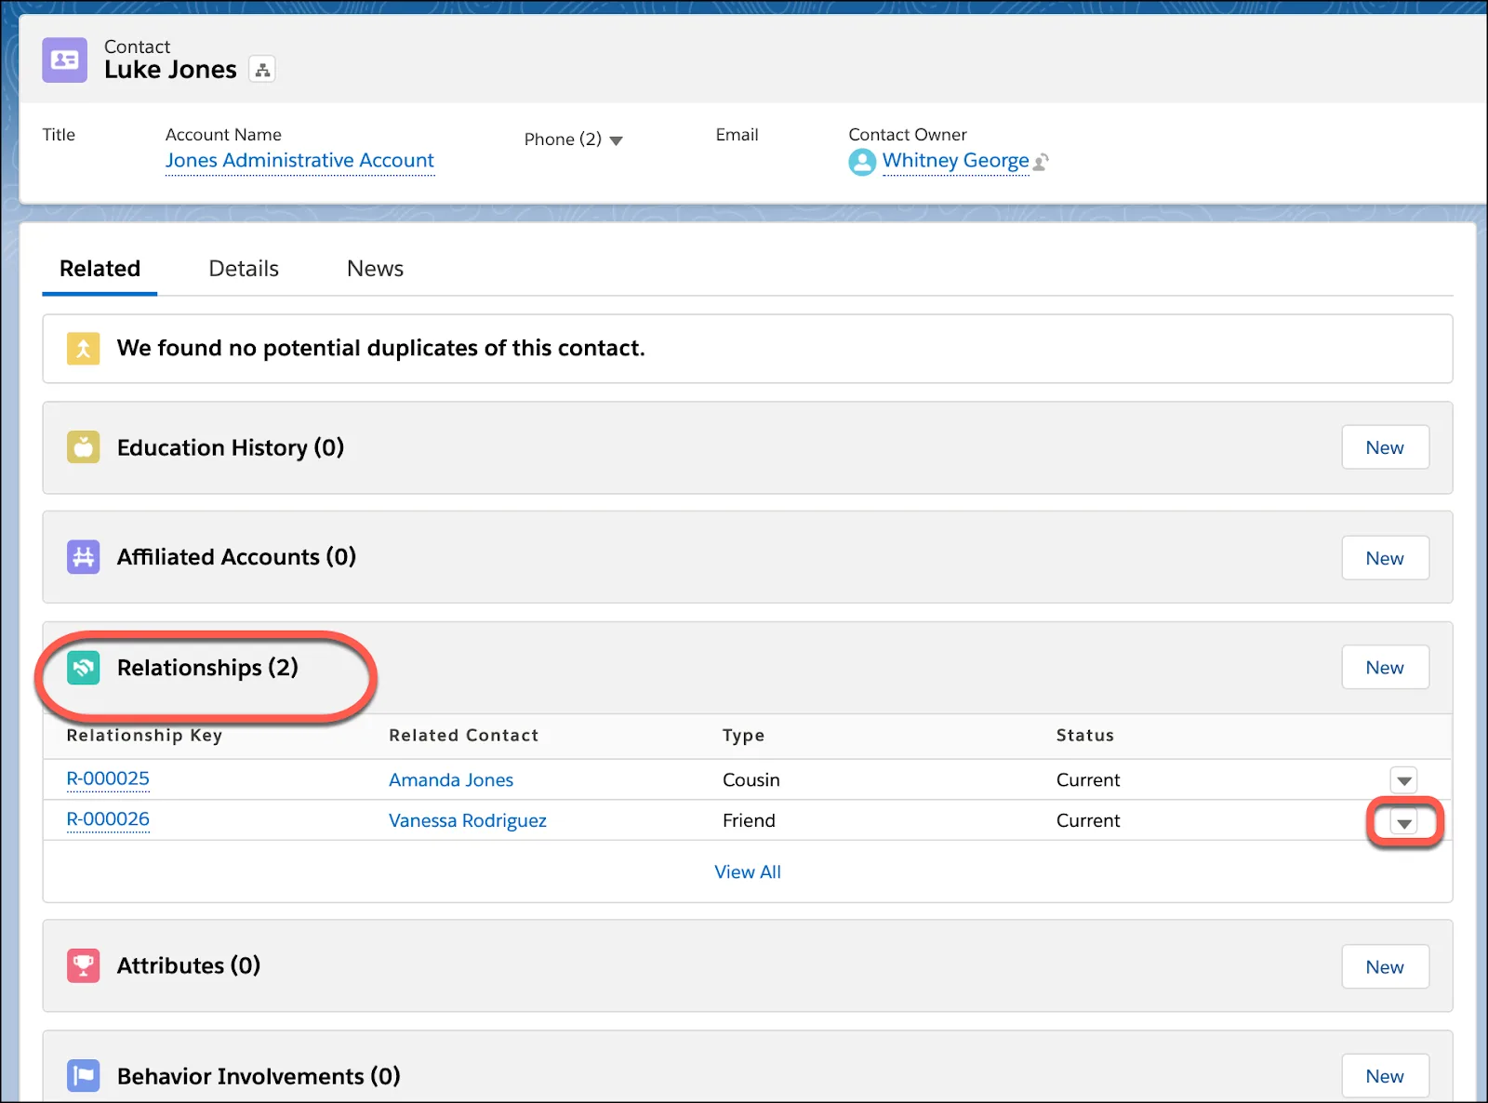Click the no potential duplicates message

[x=380, y=349]
